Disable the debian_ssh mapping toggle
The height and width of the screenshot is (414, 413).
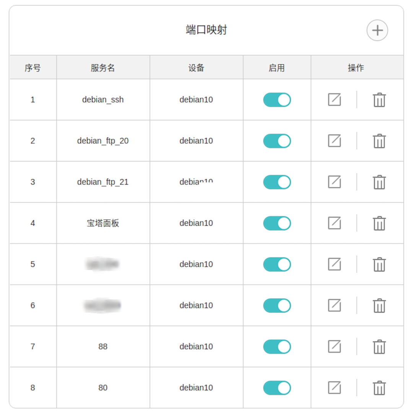tap(277, 100)
